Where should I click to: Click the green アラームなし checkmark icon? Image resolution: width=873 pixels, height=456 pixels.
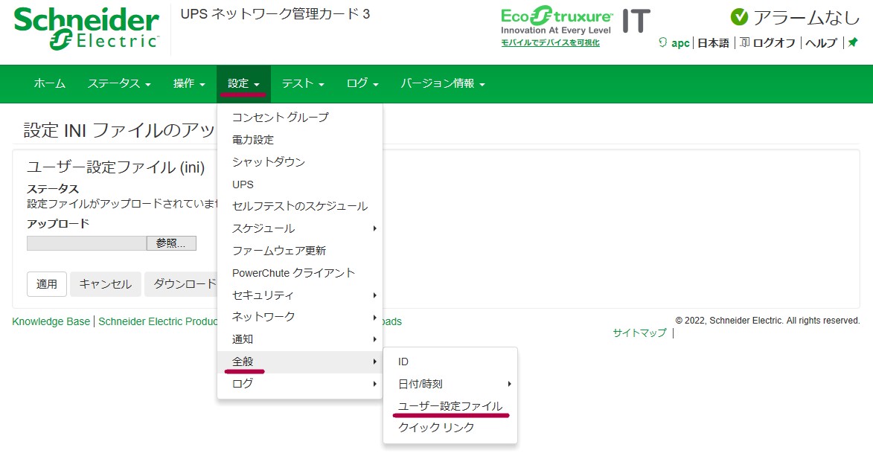[x=739, y=17]
